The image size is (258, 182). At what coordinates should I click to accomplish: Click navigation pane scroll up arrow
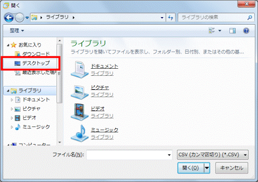click(59, 41)
